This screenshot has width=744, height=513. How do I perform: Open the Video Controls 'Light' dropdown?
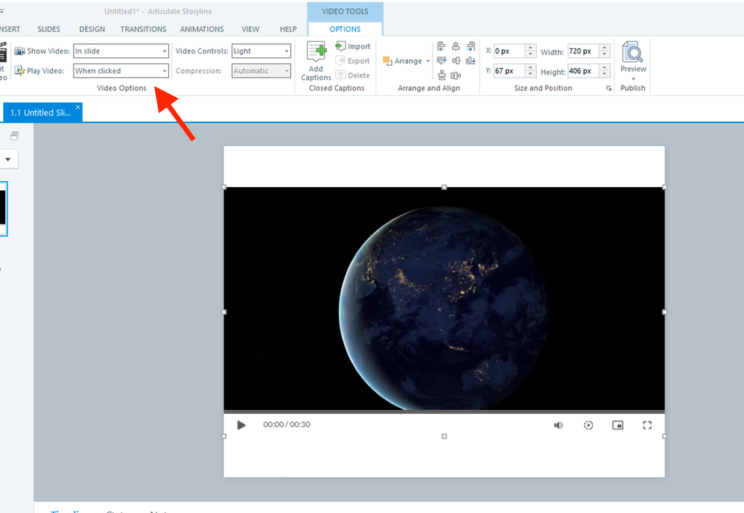click(286, 51)
